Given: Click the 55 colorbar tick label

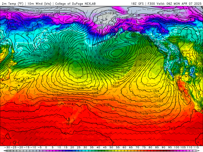Looking at the screenshot, I should 118,147.
